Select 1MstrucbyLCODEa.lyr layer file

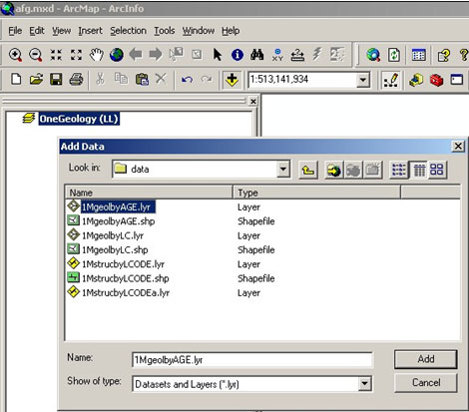[126, 293]
